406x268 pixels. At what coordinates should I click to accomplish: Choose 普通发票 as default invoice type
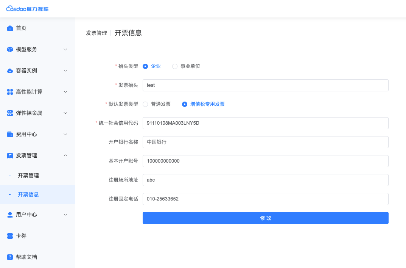click(x=145, y=104)
